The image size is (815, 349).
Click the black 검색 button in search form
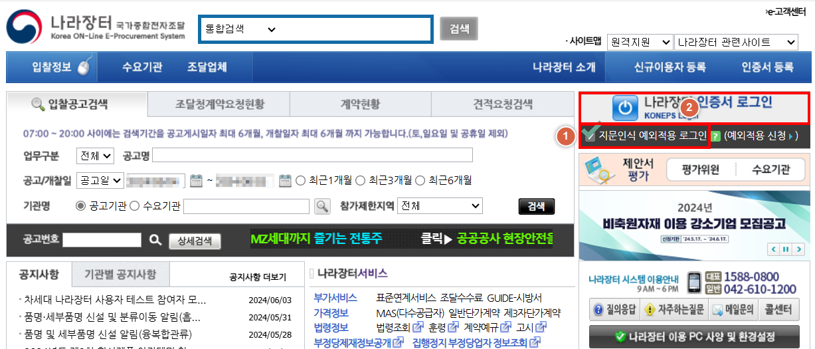pyautogui.click(x=536, y=207)
